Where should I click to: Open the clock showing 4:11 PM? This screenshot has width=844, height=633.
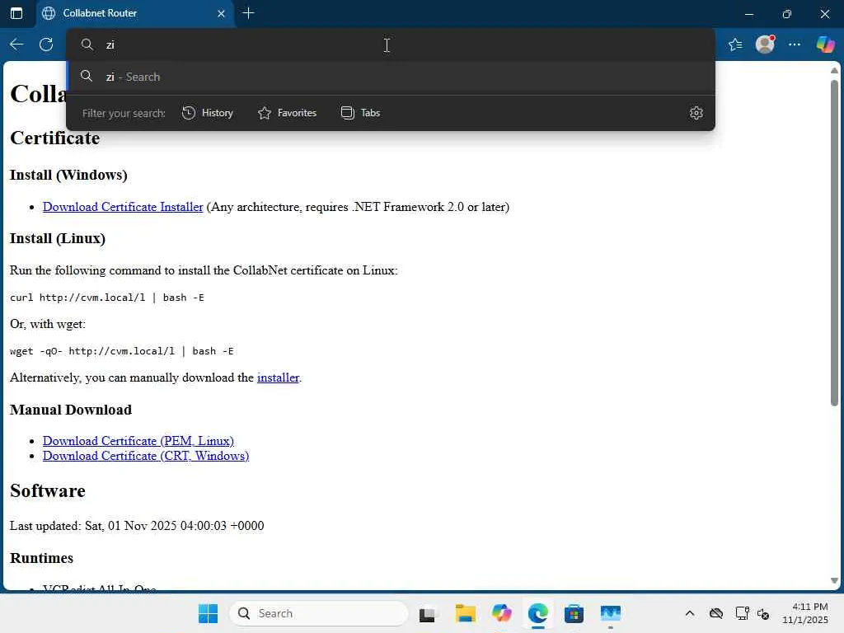[804, 613]
